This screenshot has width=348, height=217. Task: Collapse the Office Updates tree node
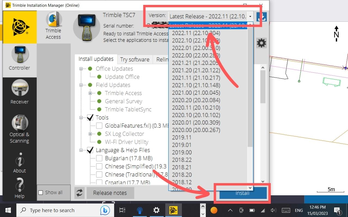(x=81, y=69)
